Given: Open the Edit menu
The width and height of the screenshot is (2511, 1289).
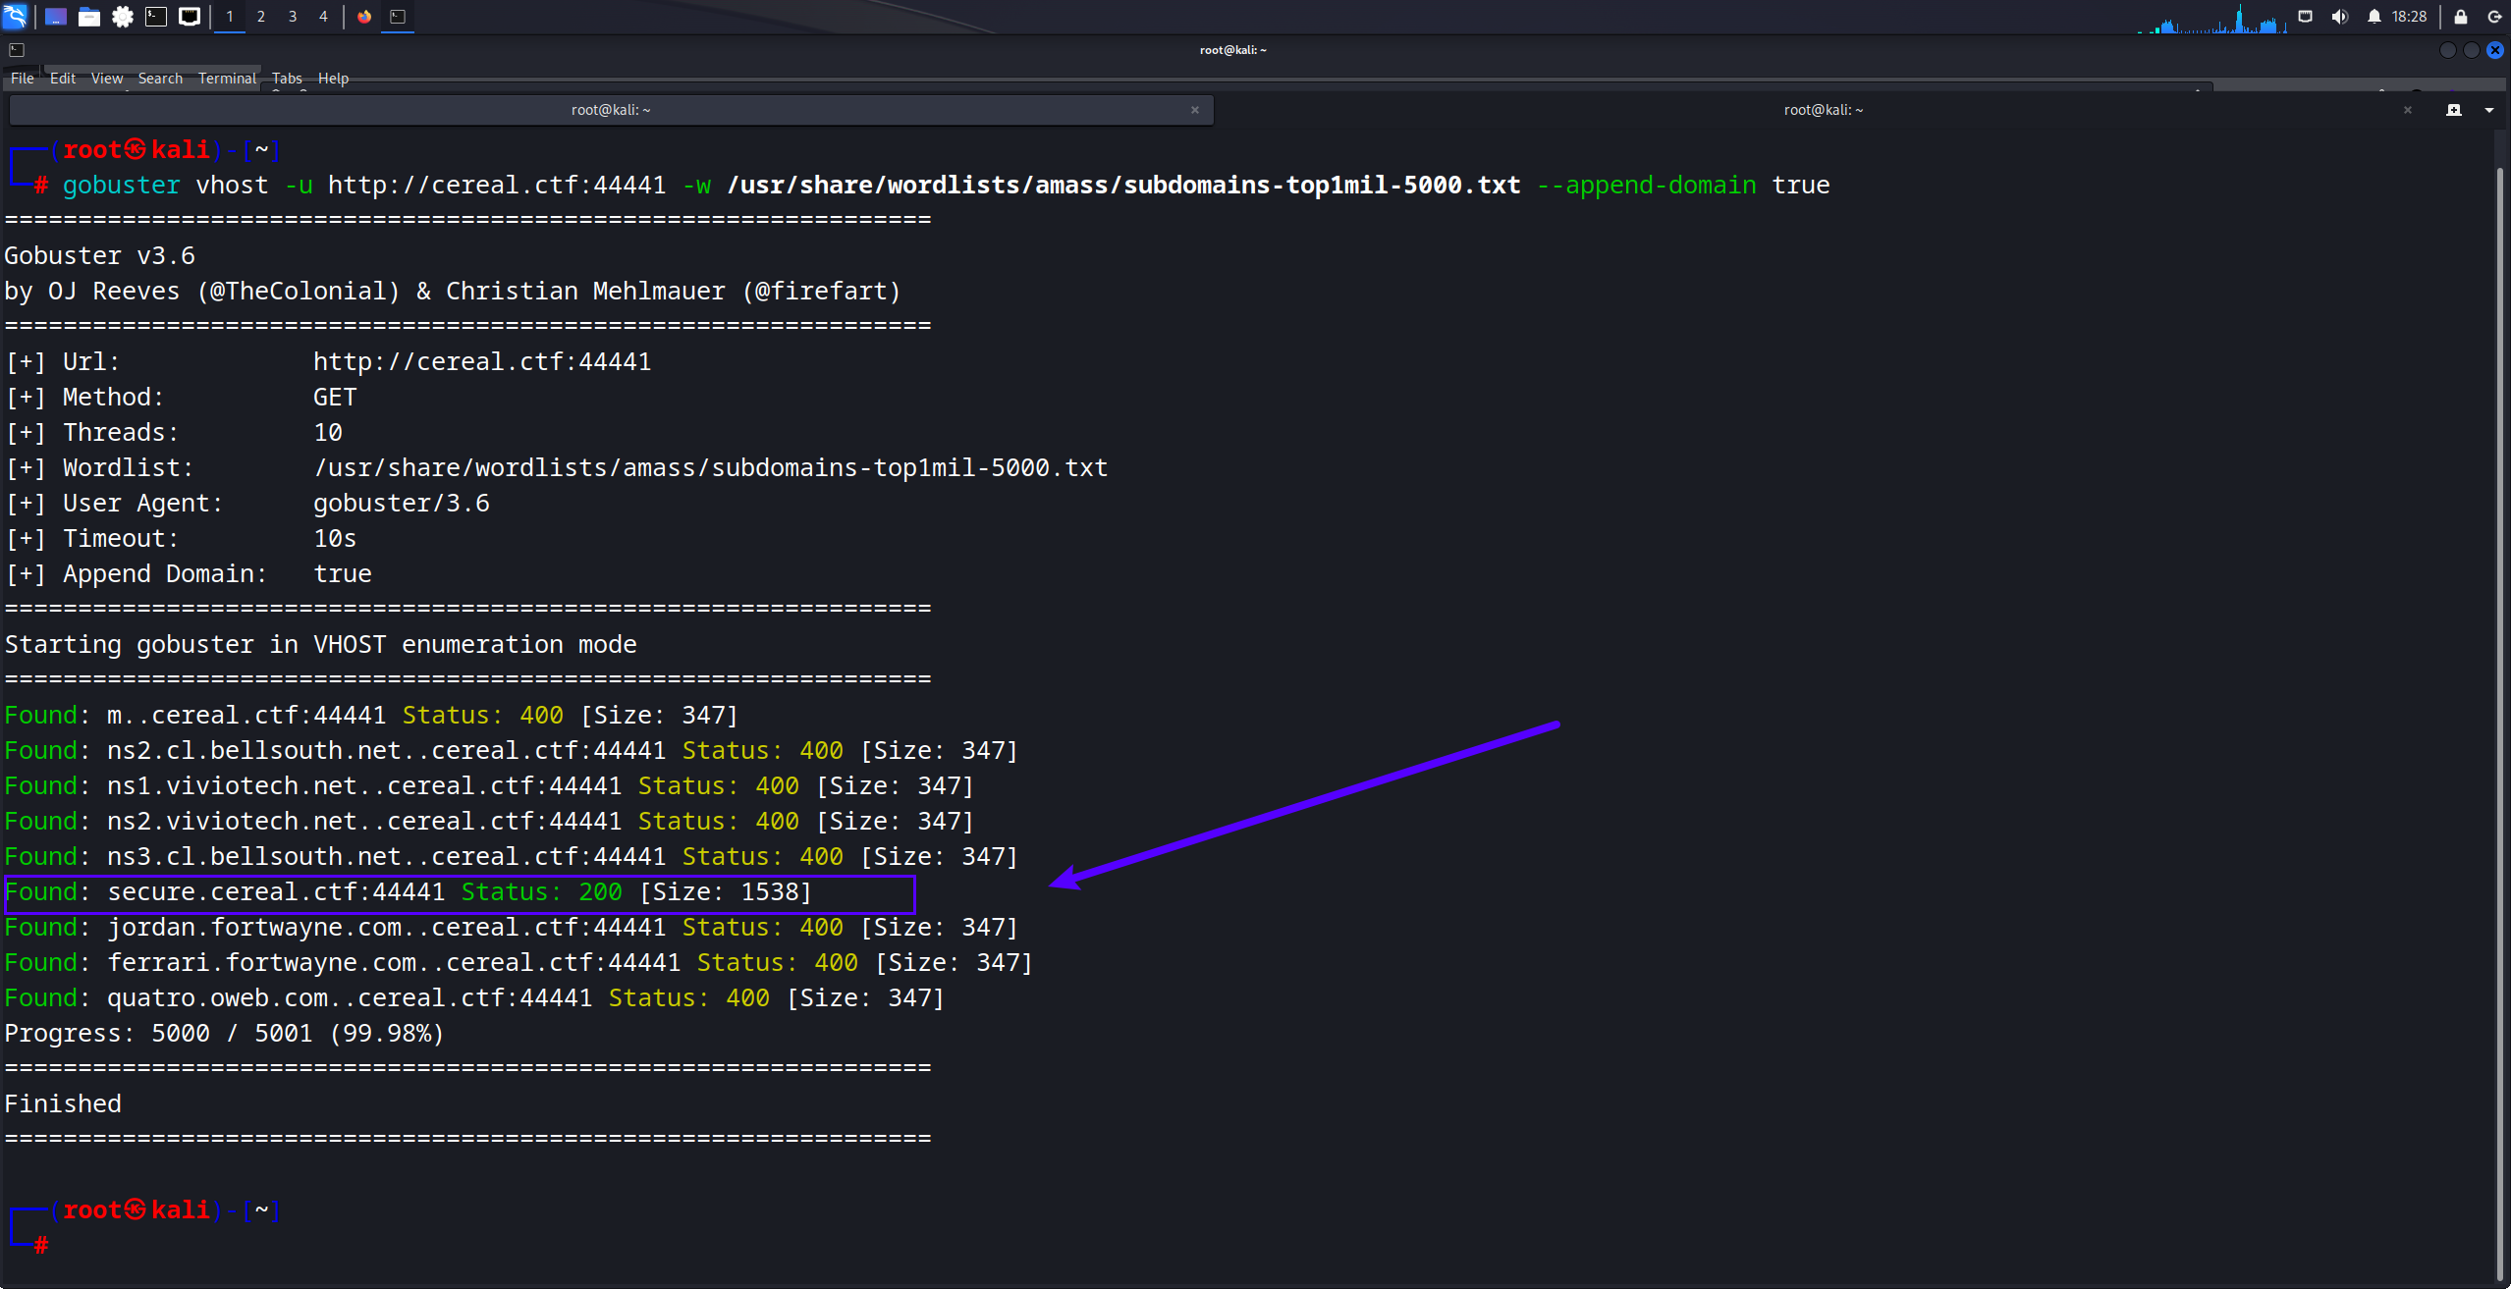Looking at the screenshot, I should [63, 79].
